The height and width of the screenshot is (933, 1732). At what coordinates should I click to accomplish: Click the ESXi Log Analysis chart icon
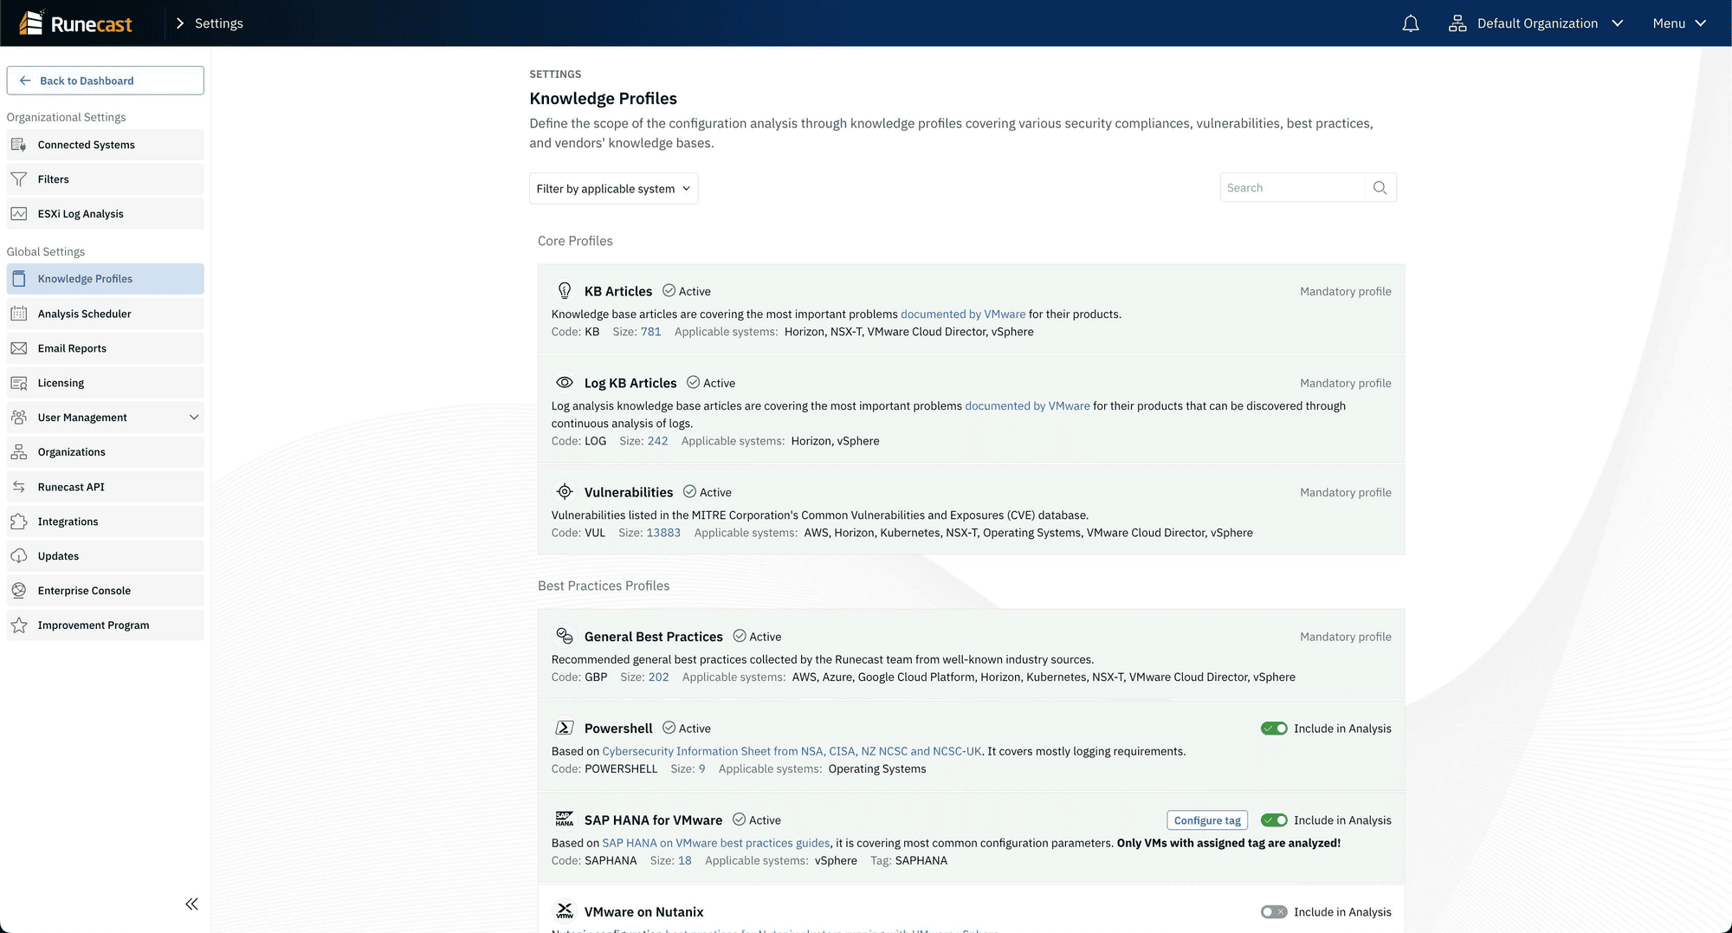pyautogui.click(x=19, y=214)
